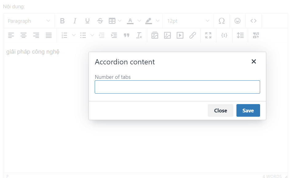The width and height of the screenshot is (293, 178).
Task: Open the source code view
Action: click(253, 21)
